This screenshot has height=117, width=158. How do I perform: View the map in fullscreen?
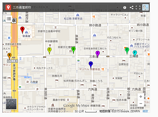tap(138, 8)
